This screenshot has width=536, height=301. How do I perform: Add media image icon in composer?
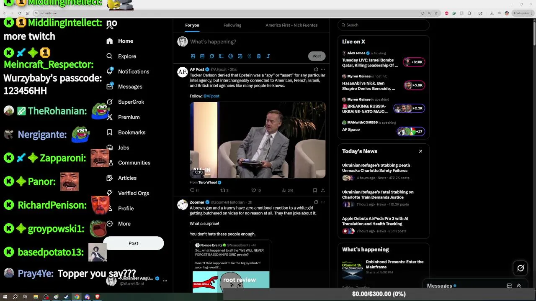click(193, 56)
